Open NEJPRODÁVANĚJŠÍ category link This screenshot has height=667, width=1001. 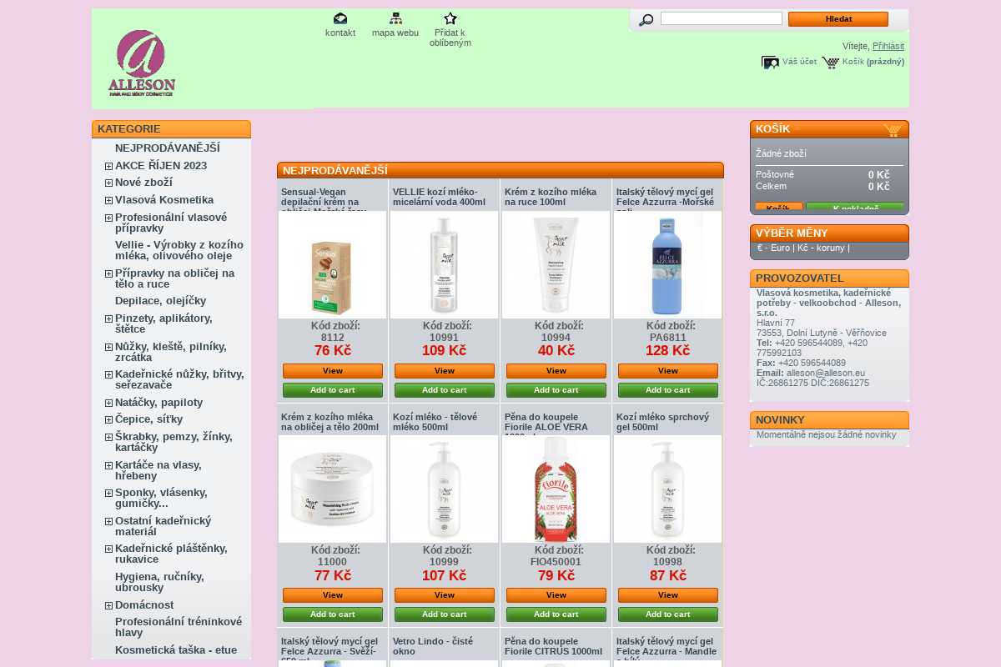tap(168, 148)
